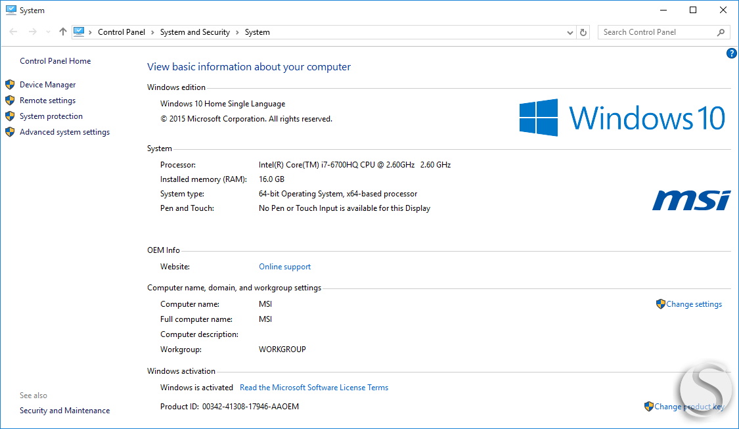Click "Windows 10 Home Single Language" text

(223, 104)
